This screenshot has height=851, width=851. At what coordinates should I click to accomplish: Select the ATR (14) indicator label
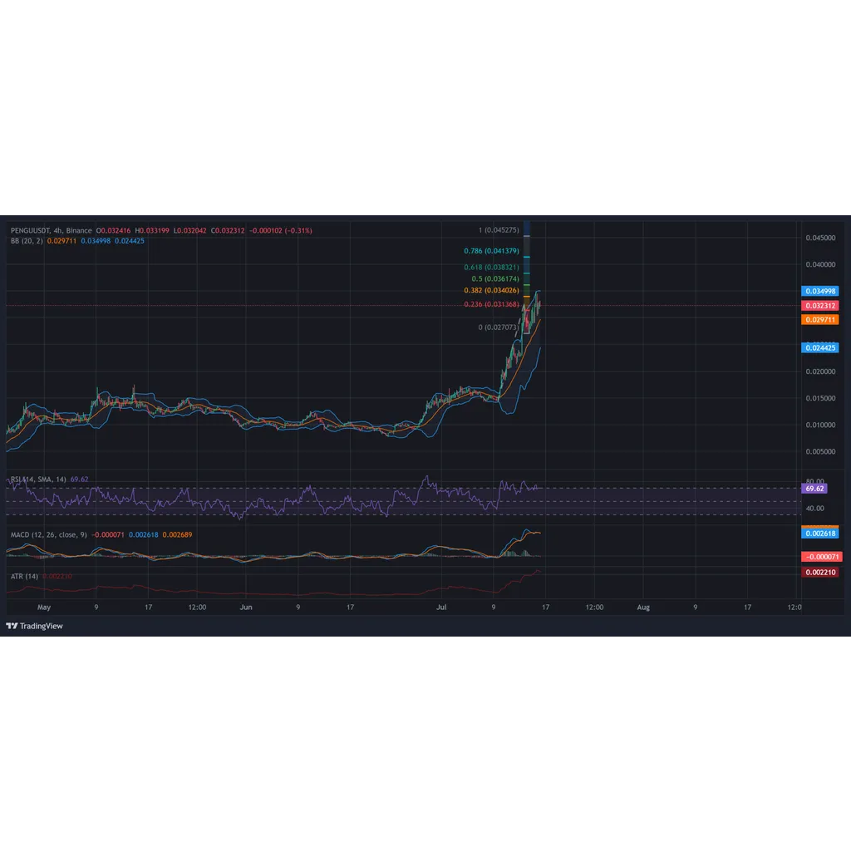[x=24, y=577]
